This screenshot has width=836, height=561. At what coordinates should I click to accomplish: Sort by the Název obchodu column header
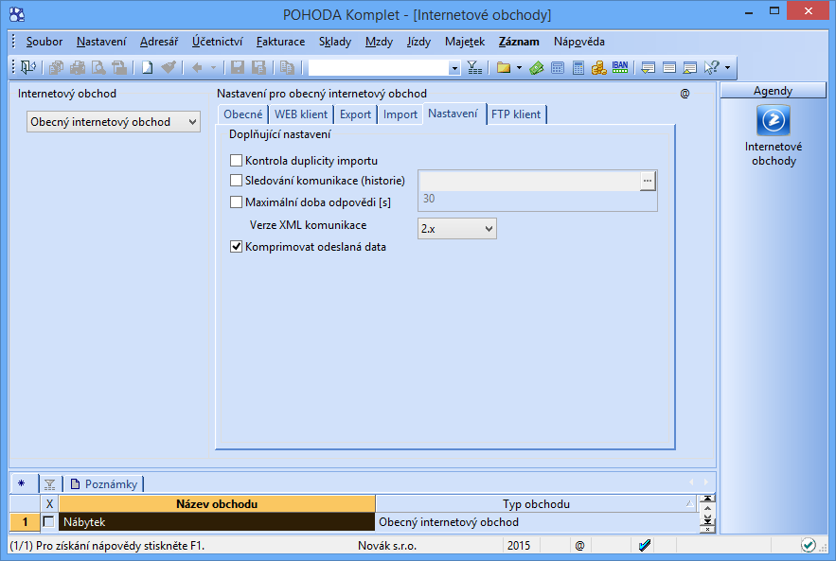[217, 504]
